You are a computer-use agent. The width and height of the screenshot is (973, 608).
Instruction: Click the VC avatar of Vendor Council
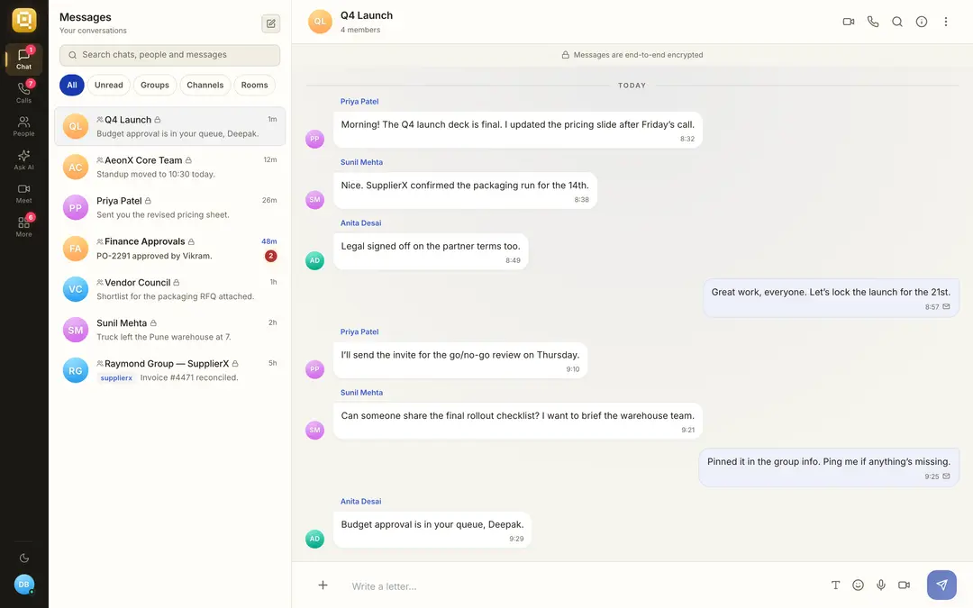click(75, 289)
